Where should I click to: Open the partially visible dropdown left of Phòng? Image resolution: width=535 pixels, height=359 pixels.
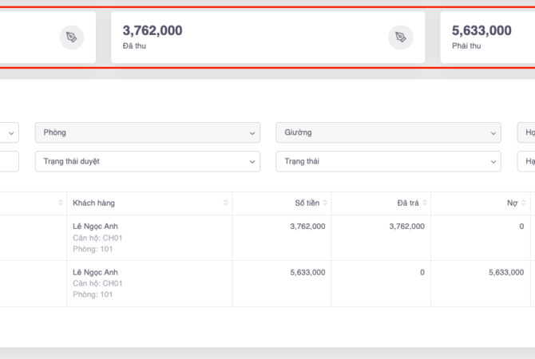coord(10,132)
